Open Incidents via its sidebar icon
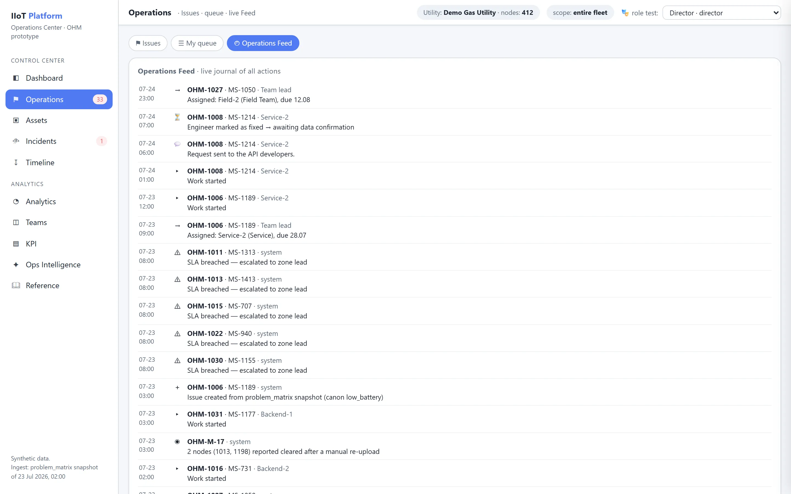This screenshot has height=494, width=791. [x=16, y=141]
